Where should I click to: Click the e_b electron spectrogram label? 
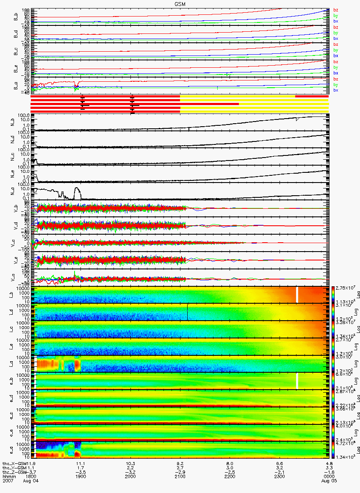11,381
